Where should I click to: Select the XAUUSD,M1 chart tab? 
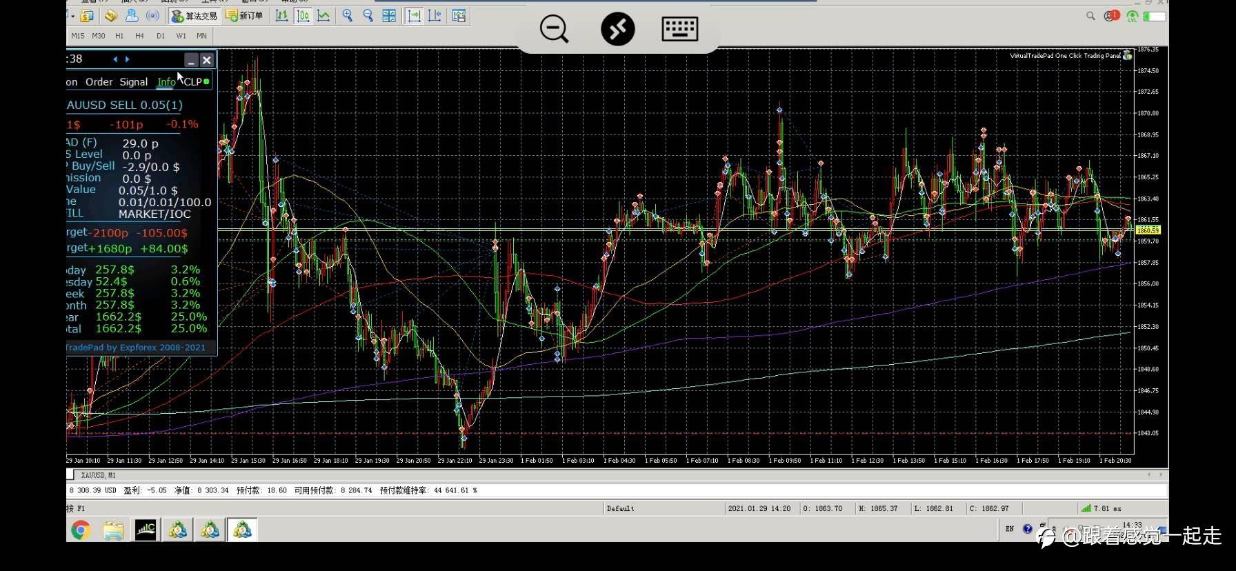click(98, 475)
